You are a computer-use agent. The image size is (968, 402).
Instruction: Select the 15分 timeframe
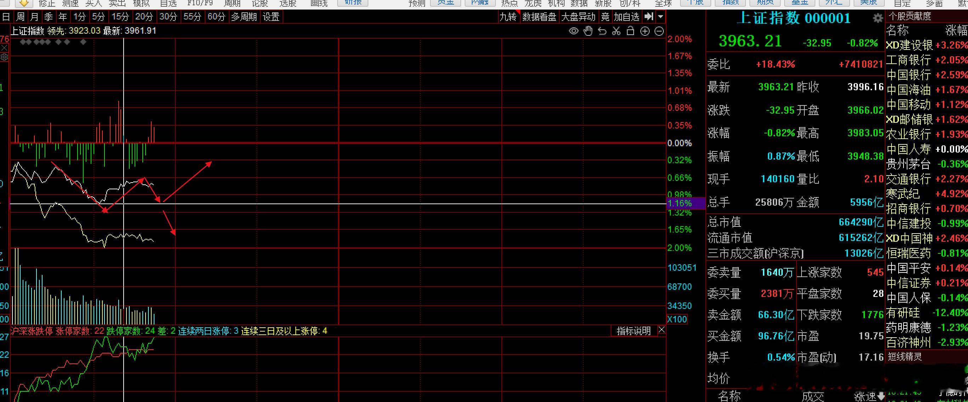[x=120, y=17]
